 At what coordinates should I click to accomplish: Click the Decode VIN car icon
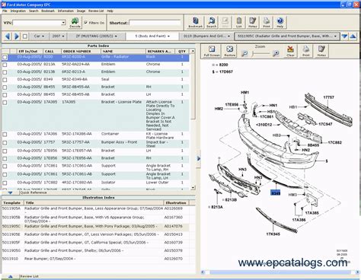(x=75, y=23)
